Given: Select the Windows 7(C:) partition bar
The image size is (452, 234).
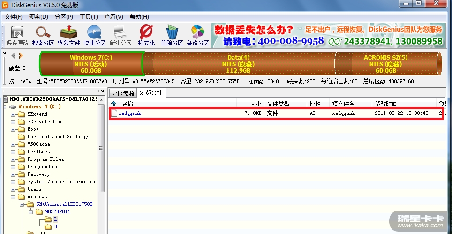Looking at the screenshot, I should [91, 64].
